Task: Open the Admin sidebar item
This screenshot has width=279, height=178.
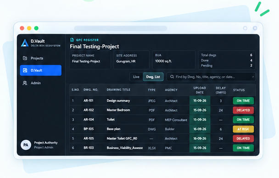Action: point(40,83)
